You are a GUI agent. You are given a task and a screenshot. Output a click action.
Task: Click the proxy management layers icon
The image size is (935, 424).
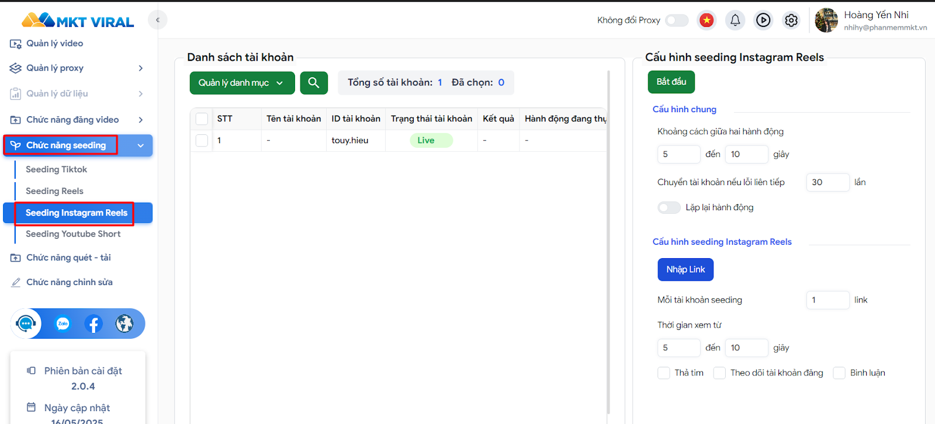(16, 68)
